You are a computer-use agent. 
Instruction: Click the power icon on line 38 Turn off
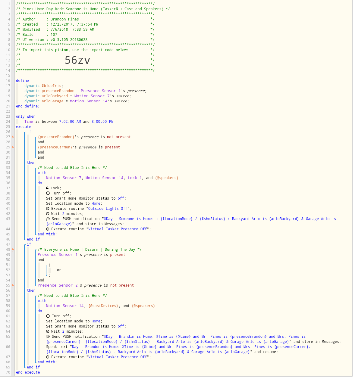48,193
